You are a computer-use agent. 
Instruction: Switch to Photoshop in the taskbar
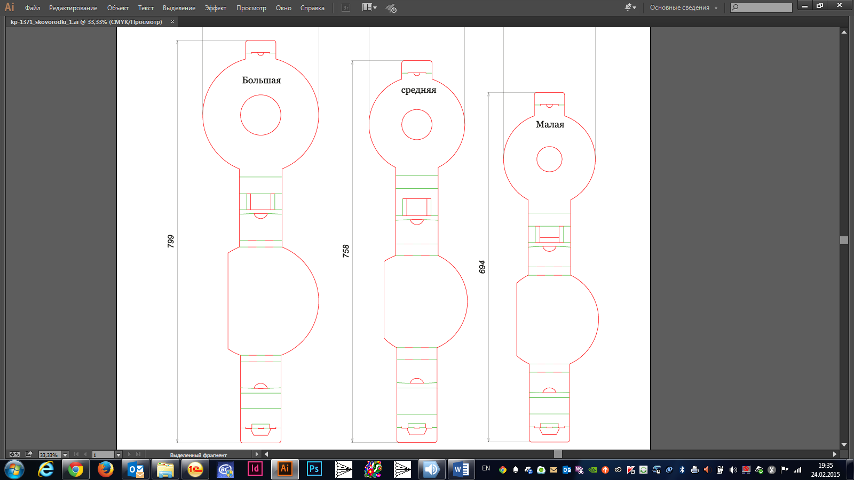pyautogui.click(x=314, y=469)
